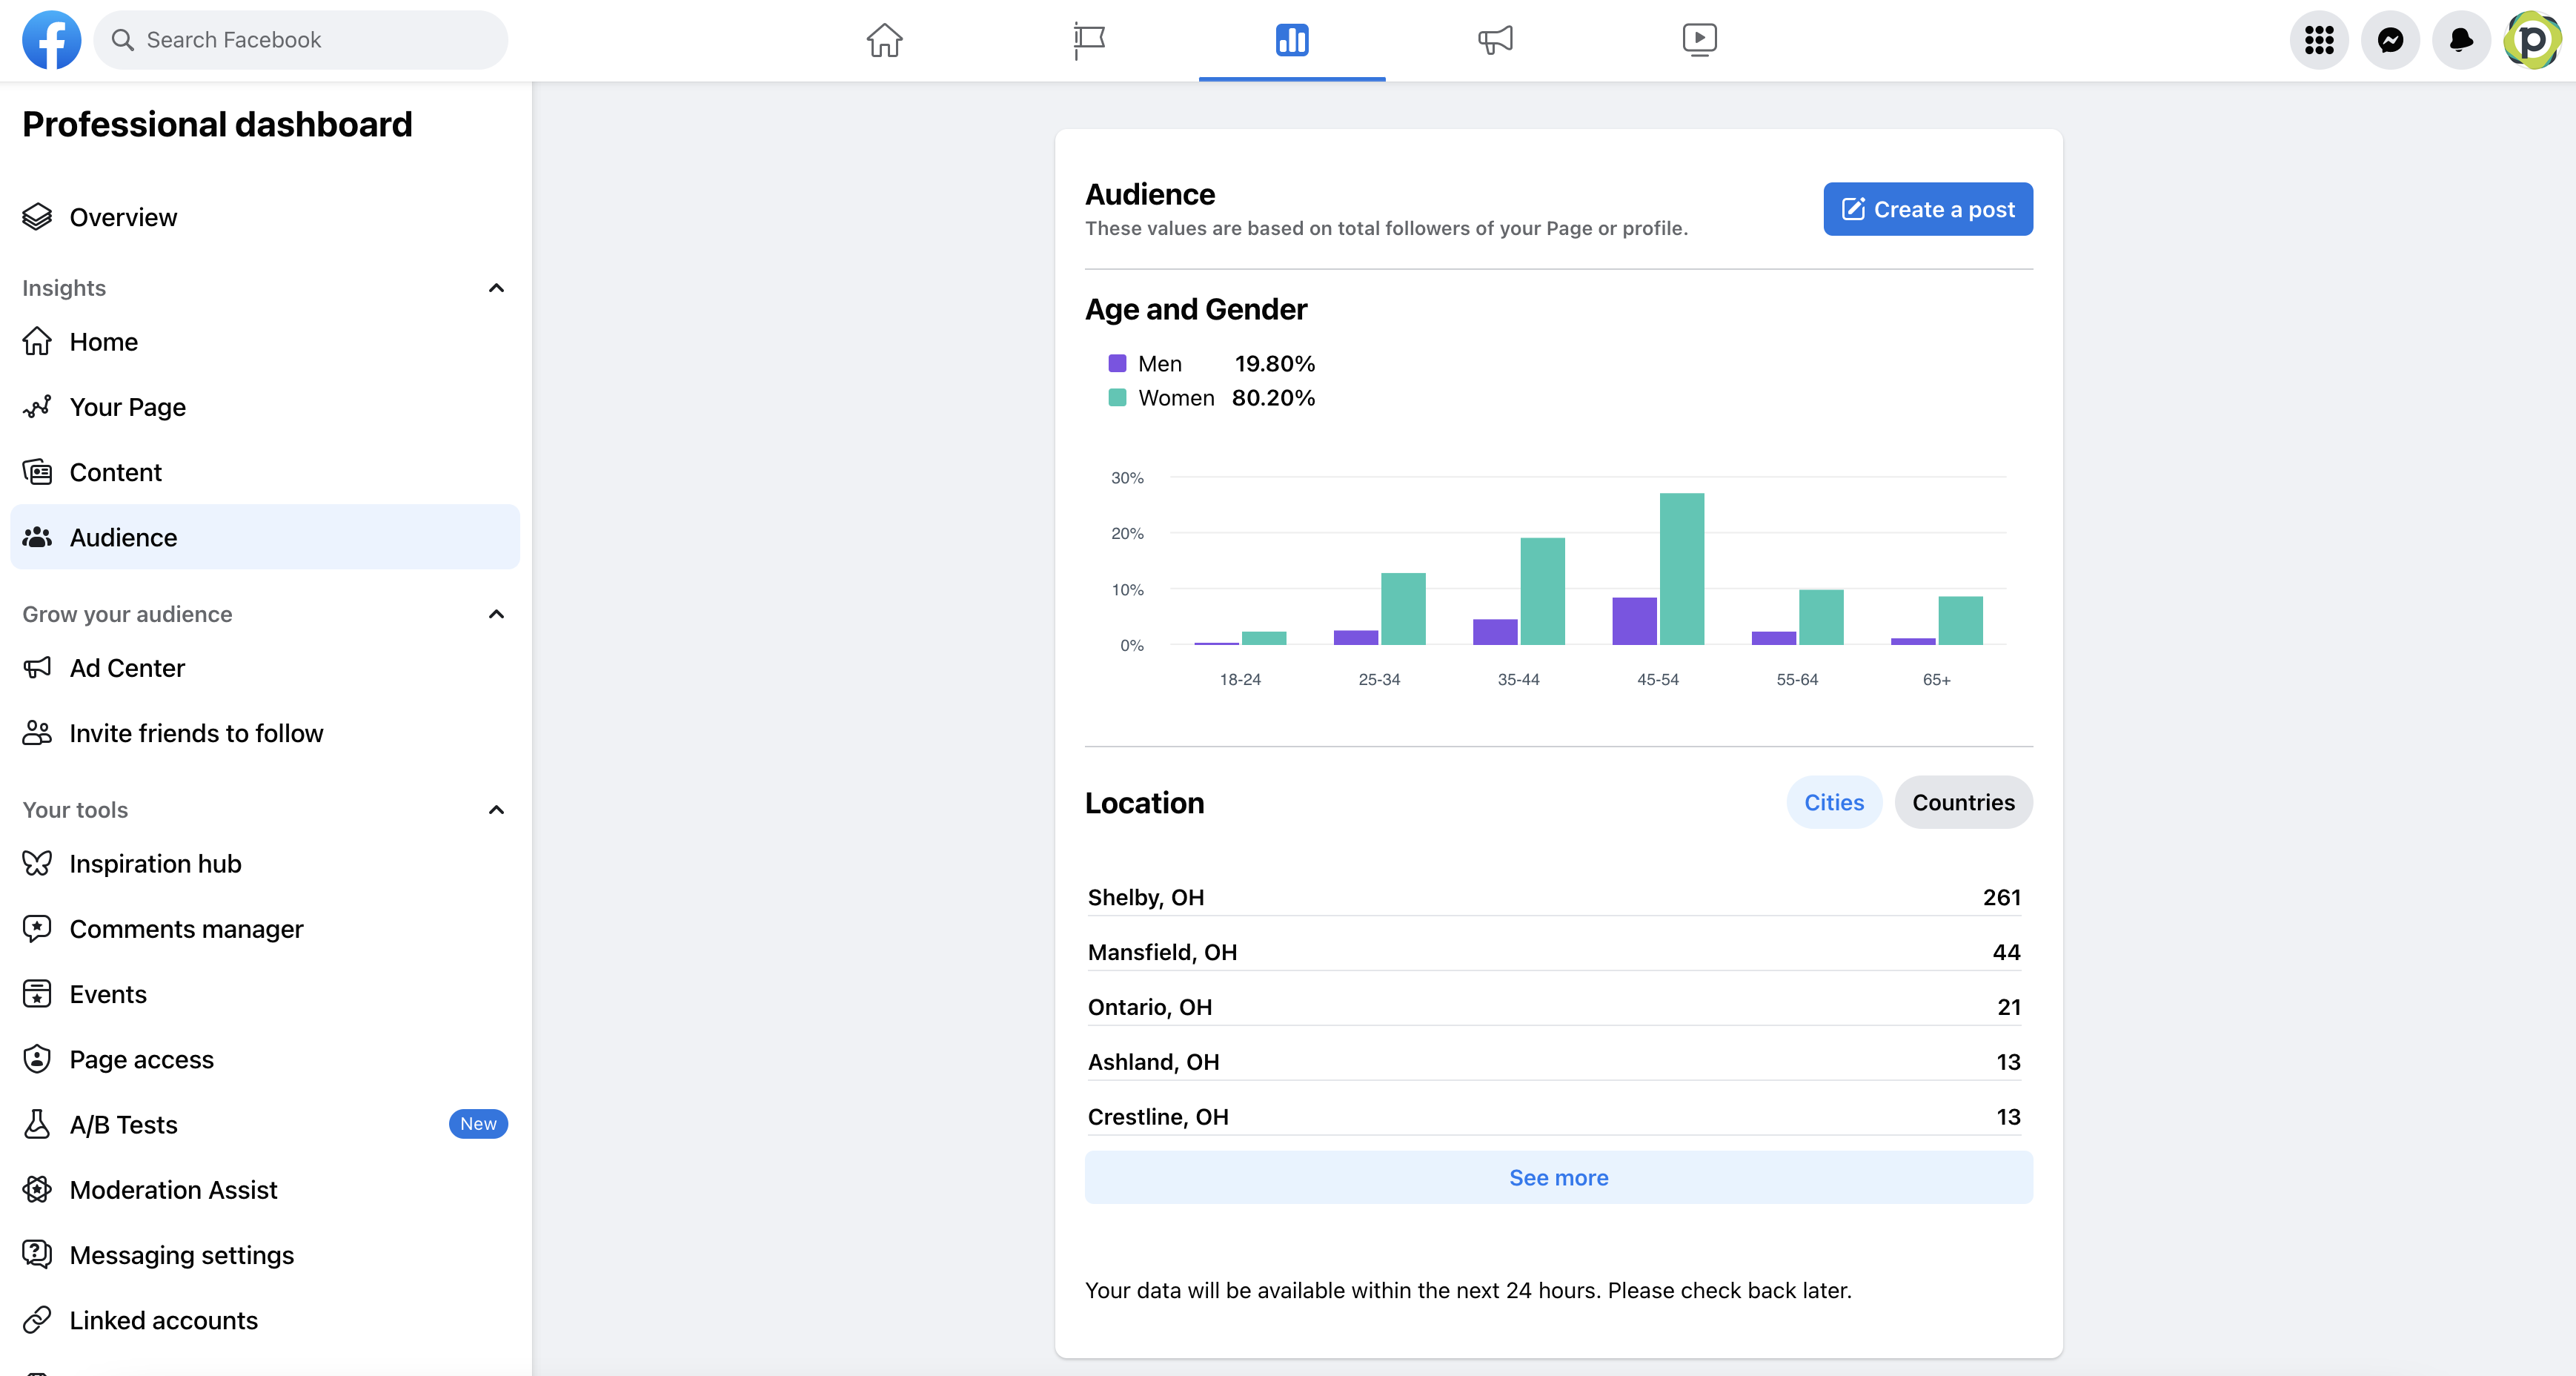Open the Video play icon in top bar
The width and height of the screenshot is (2576, 1376).
click(x=1699, y=40)
